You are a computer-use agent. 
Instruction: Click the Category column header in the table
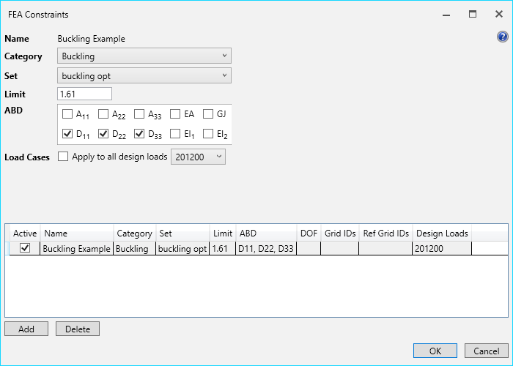click(134, 234)
